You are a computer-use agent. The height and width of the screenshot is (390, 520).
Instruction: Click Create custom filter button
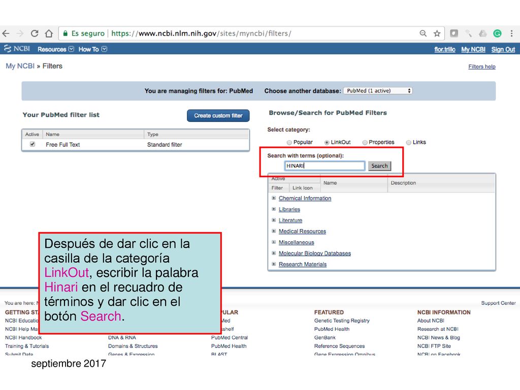218,116
